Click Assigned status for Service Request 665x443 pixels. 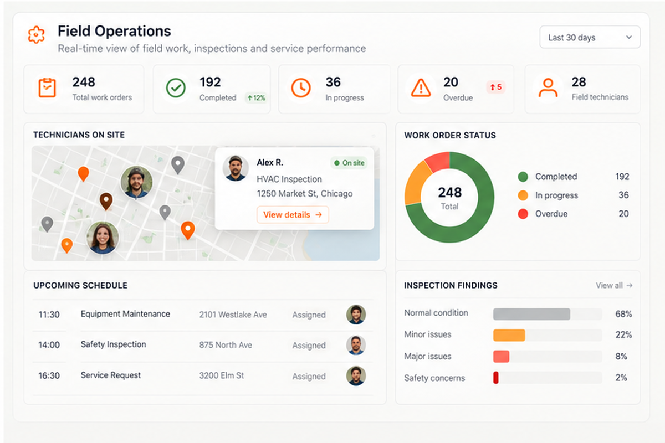[309, 377]
